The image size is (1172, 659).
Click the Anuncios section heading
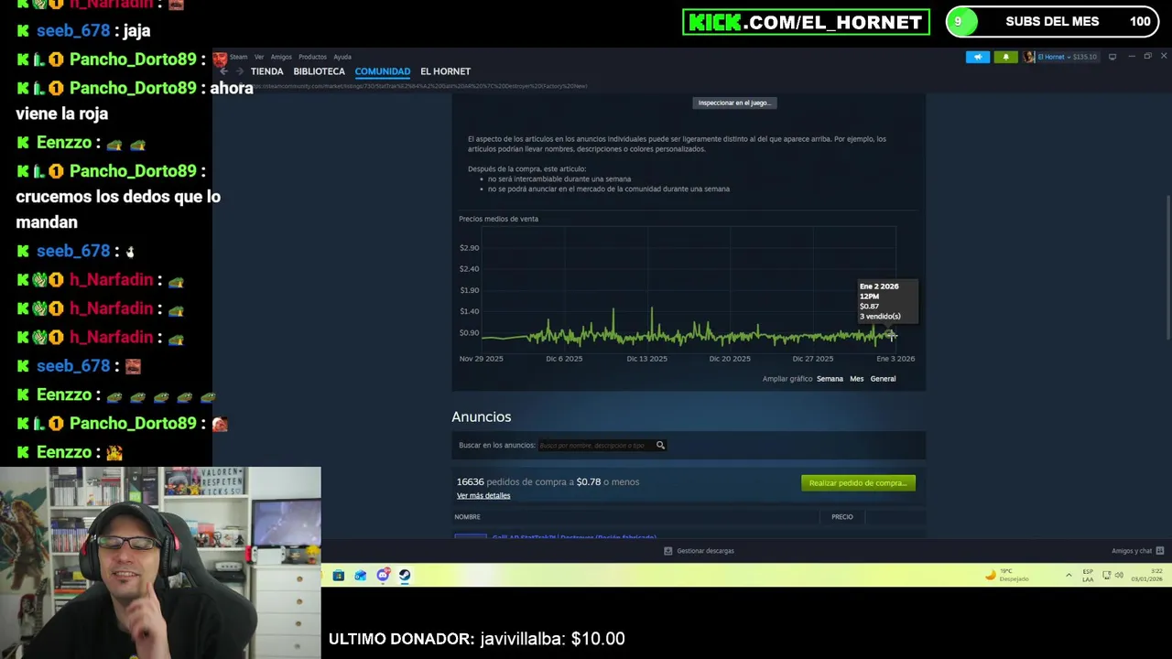(481, 417)
